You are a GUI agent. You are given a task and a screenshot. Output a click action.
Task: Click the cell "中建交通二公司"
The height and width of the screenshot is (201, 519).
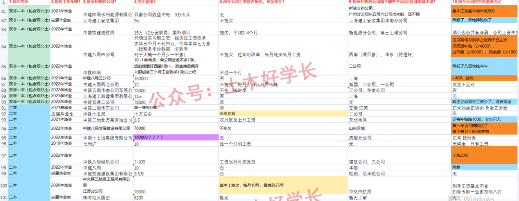(108, 102)
